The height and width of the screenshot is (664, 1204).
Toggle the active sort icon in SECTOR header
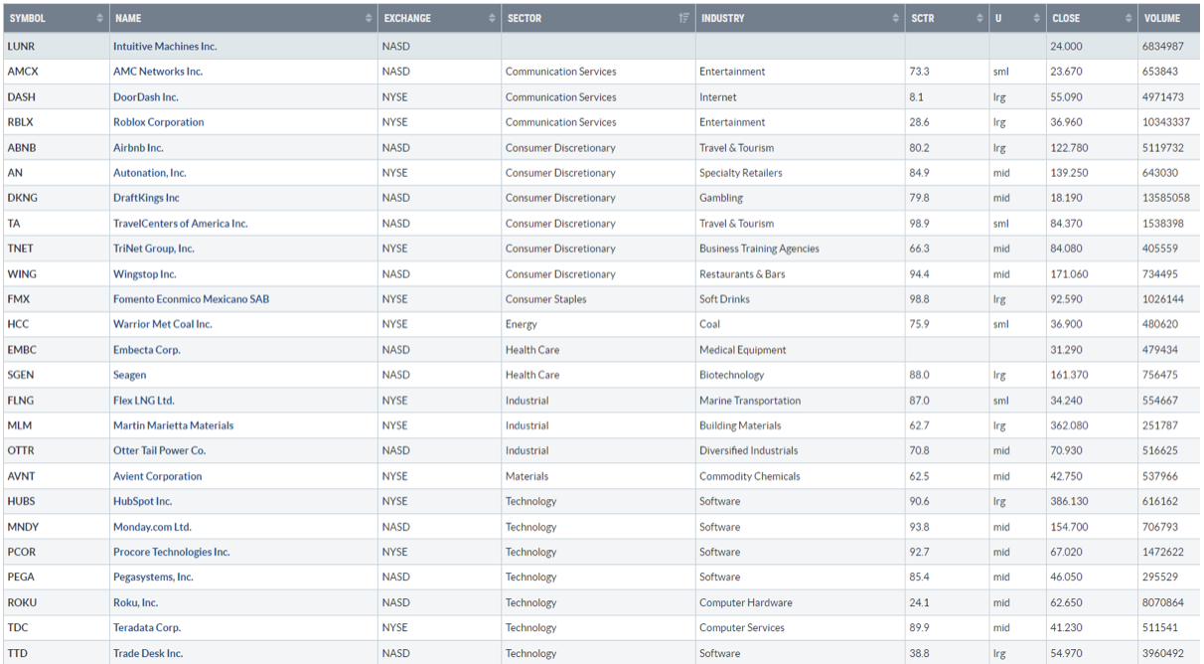pyautogui.click(x=684, y=19)
